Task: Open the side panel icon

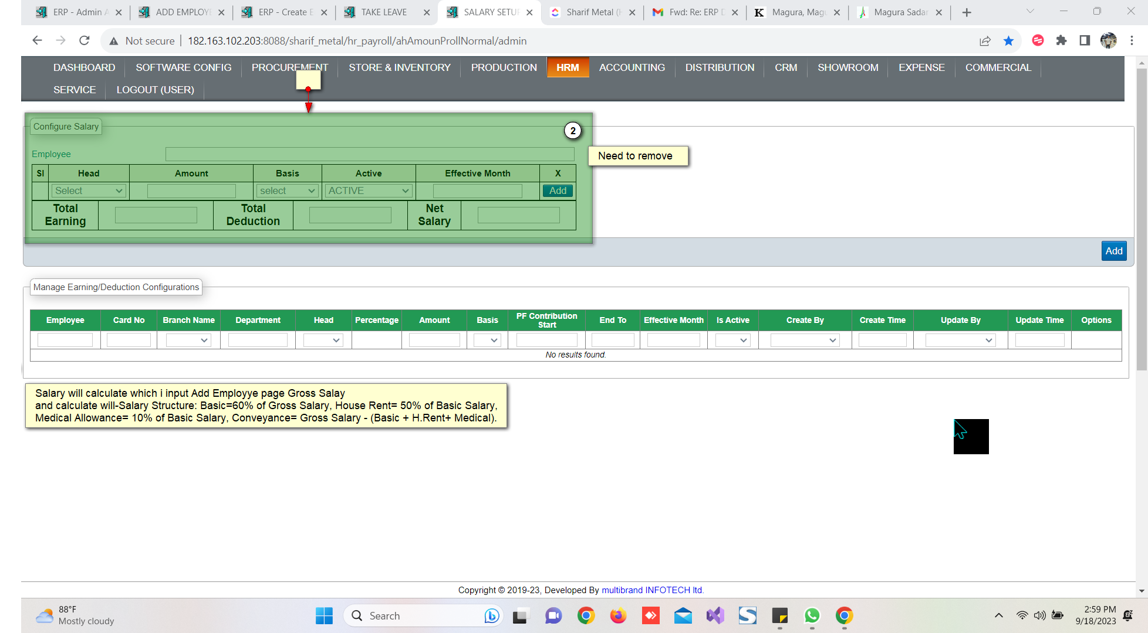Action: pos(1085,40)
